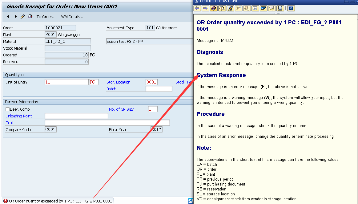Screen dimensions: 358x204
Task: Go forward in Performance Assistant
Action: tap(206, 8)
